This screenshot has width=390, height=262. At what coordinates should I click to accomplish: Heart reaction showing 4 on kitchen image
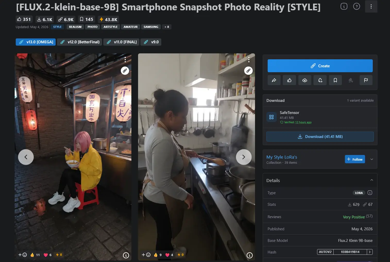pyautogui.click(x=169, y=255)
